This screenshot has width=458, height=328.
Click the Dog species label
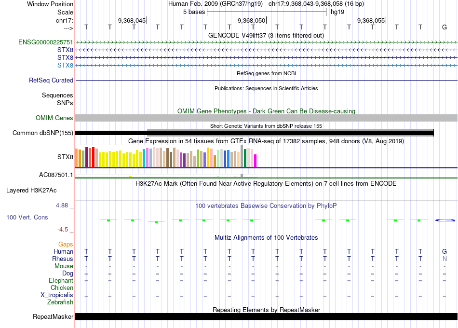pos(67,273)
